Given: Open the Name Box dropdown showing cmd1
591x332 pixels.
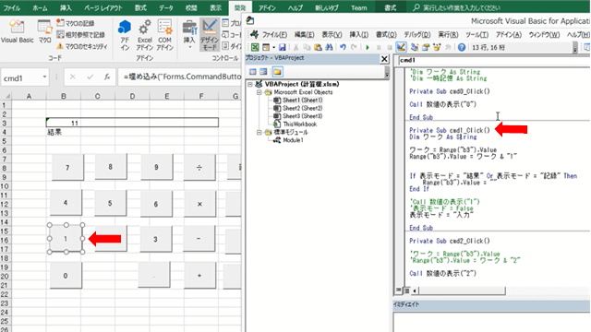Looking at the screenshot, I should point(44,77).
